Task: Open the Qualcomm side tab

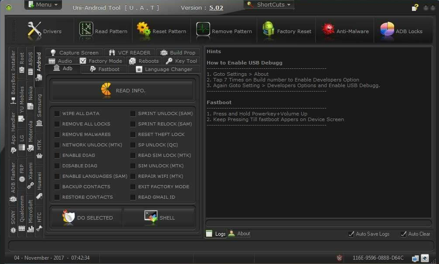Action: 22,213
